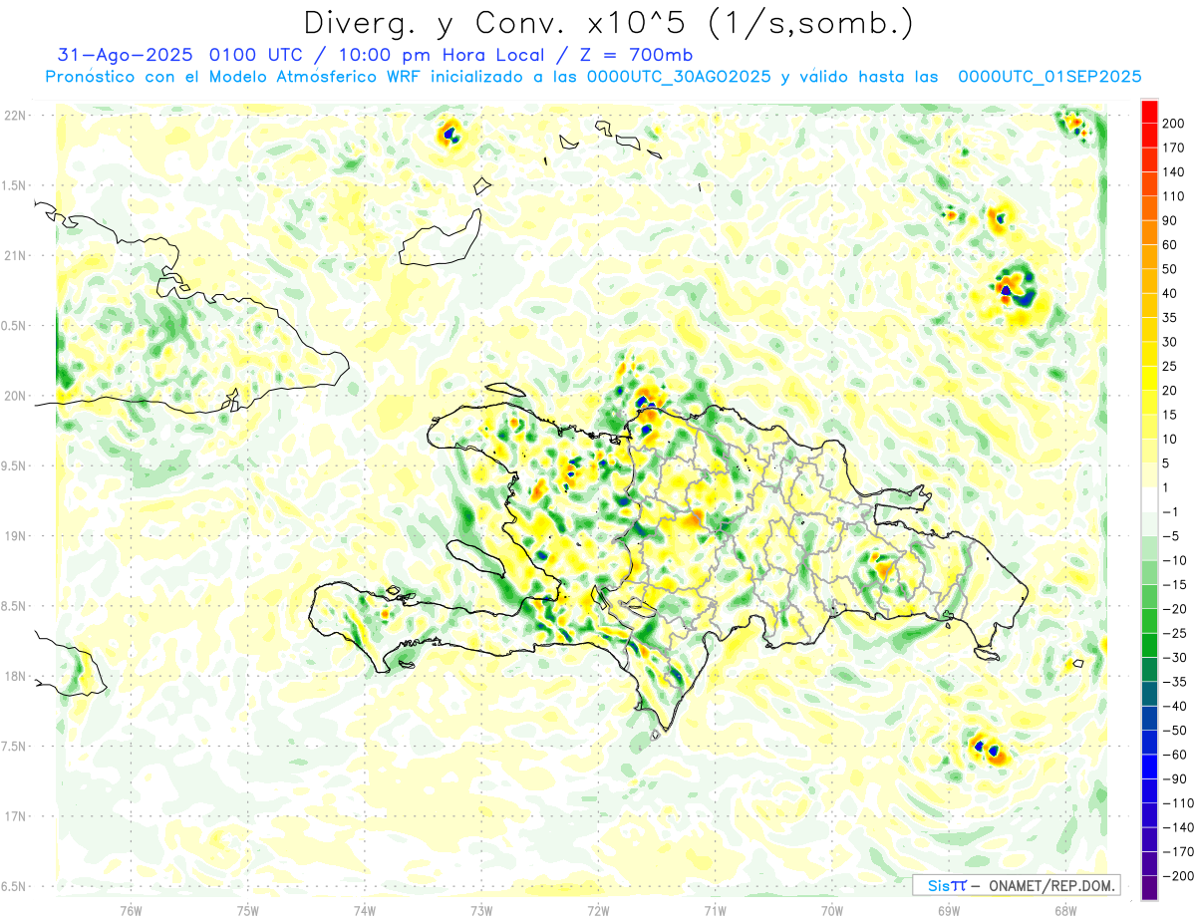Click the "110" color scale value
Image resolution: width=1196 pixels, height=924 pixels.
1173,196
